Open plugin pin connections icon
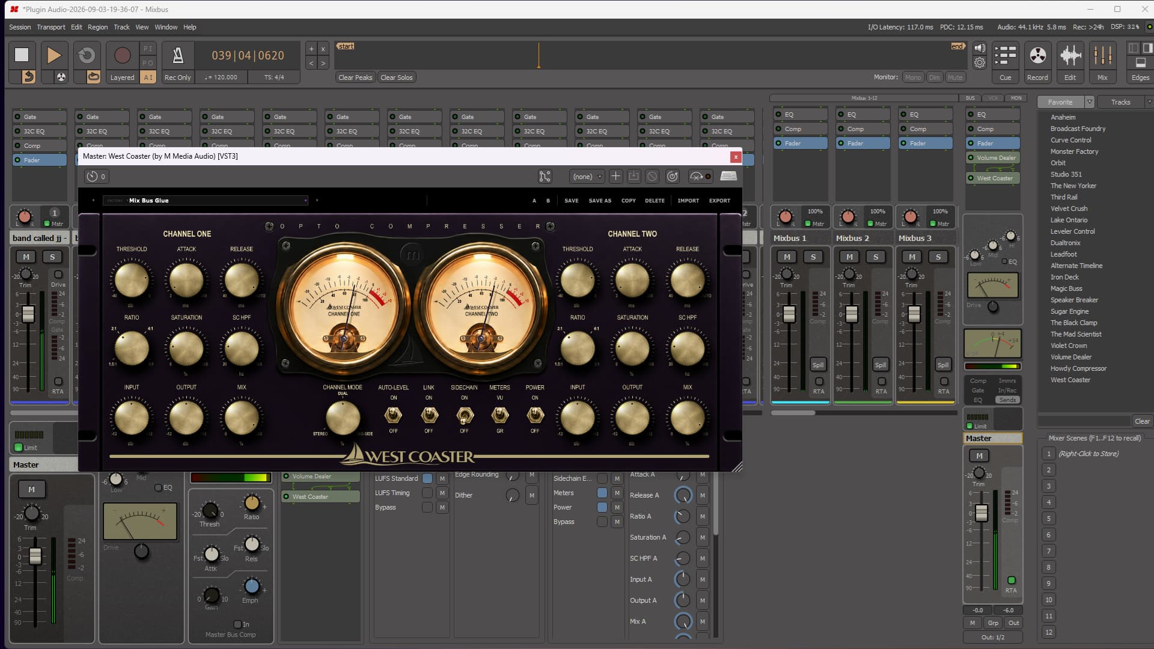Screen dimensions: 1154x649 pos(545,176)
